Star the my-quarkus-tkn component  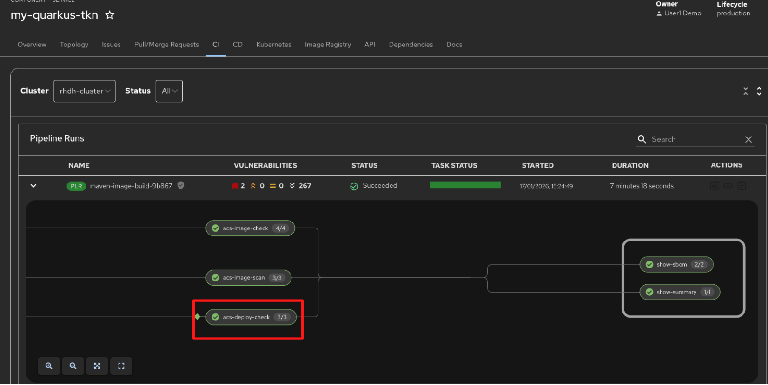pyautogui.click(x=110, y=15)
